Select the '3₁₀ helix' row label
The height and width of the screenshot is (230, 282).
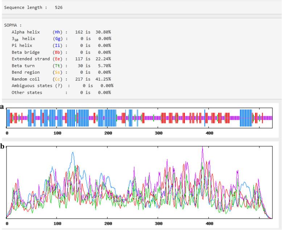(x=24, y=39)
